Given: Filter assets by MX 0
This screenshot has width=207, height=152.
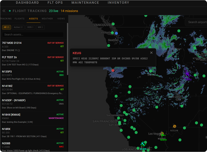Looking at the screenshot, I should pos(40,27).
